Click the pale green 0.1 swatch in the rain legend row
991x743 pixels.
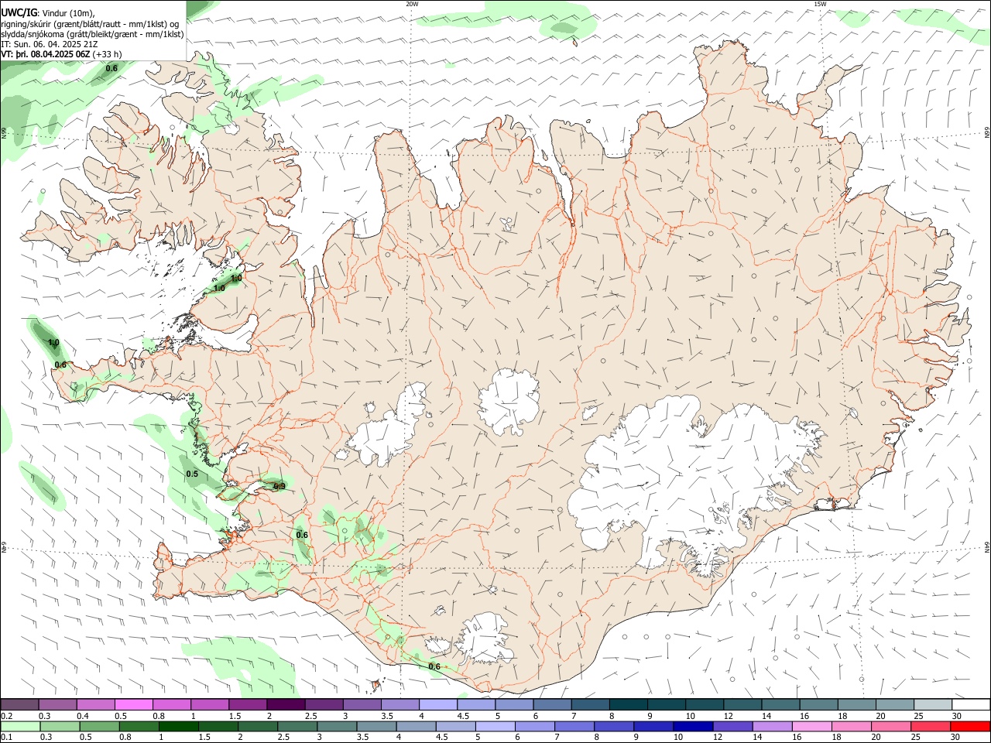point(21,726)
